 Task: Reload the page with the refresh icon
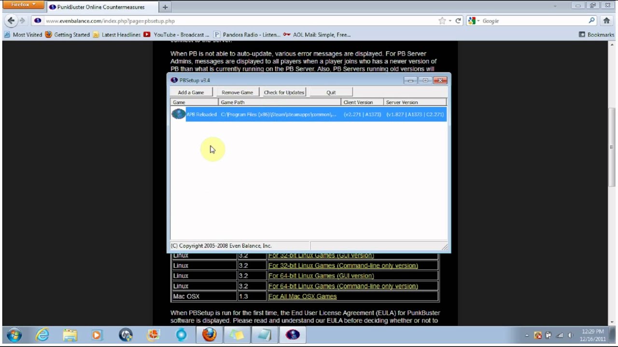[x=458, y=21]
